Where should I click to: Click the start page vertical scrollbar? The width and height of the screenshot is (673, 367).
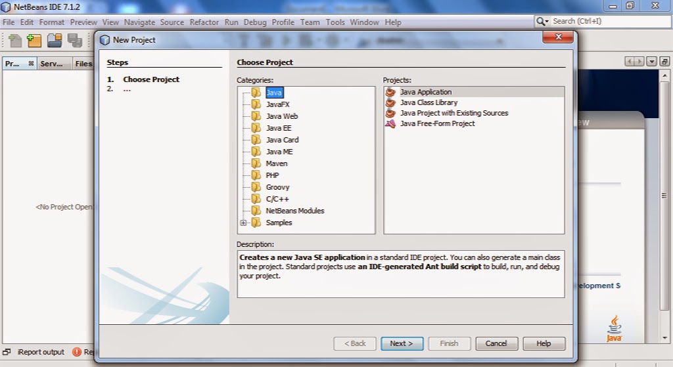(x=664, y=196)
